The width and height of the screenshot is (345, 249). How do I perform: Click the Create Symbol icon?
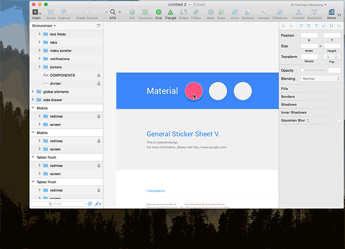click(x=87, y=12)
